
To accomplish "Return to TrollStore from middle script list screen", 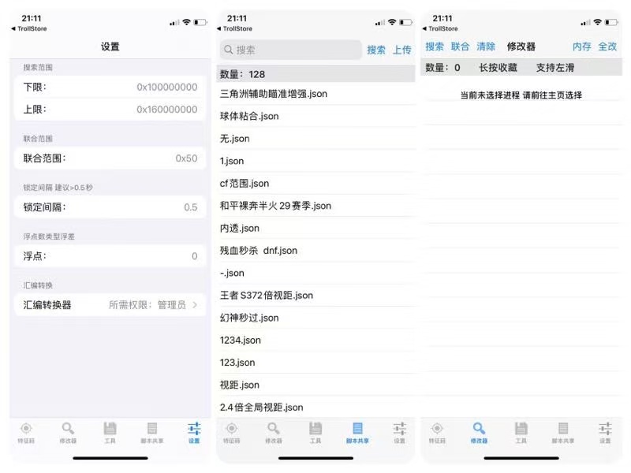I will click(234, 28).
